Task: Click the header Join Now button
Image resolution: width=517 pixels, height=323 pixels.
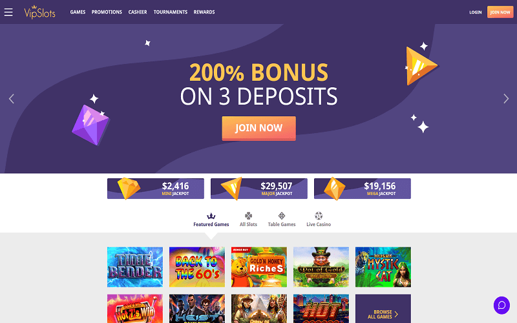Action: coord(500,12)
